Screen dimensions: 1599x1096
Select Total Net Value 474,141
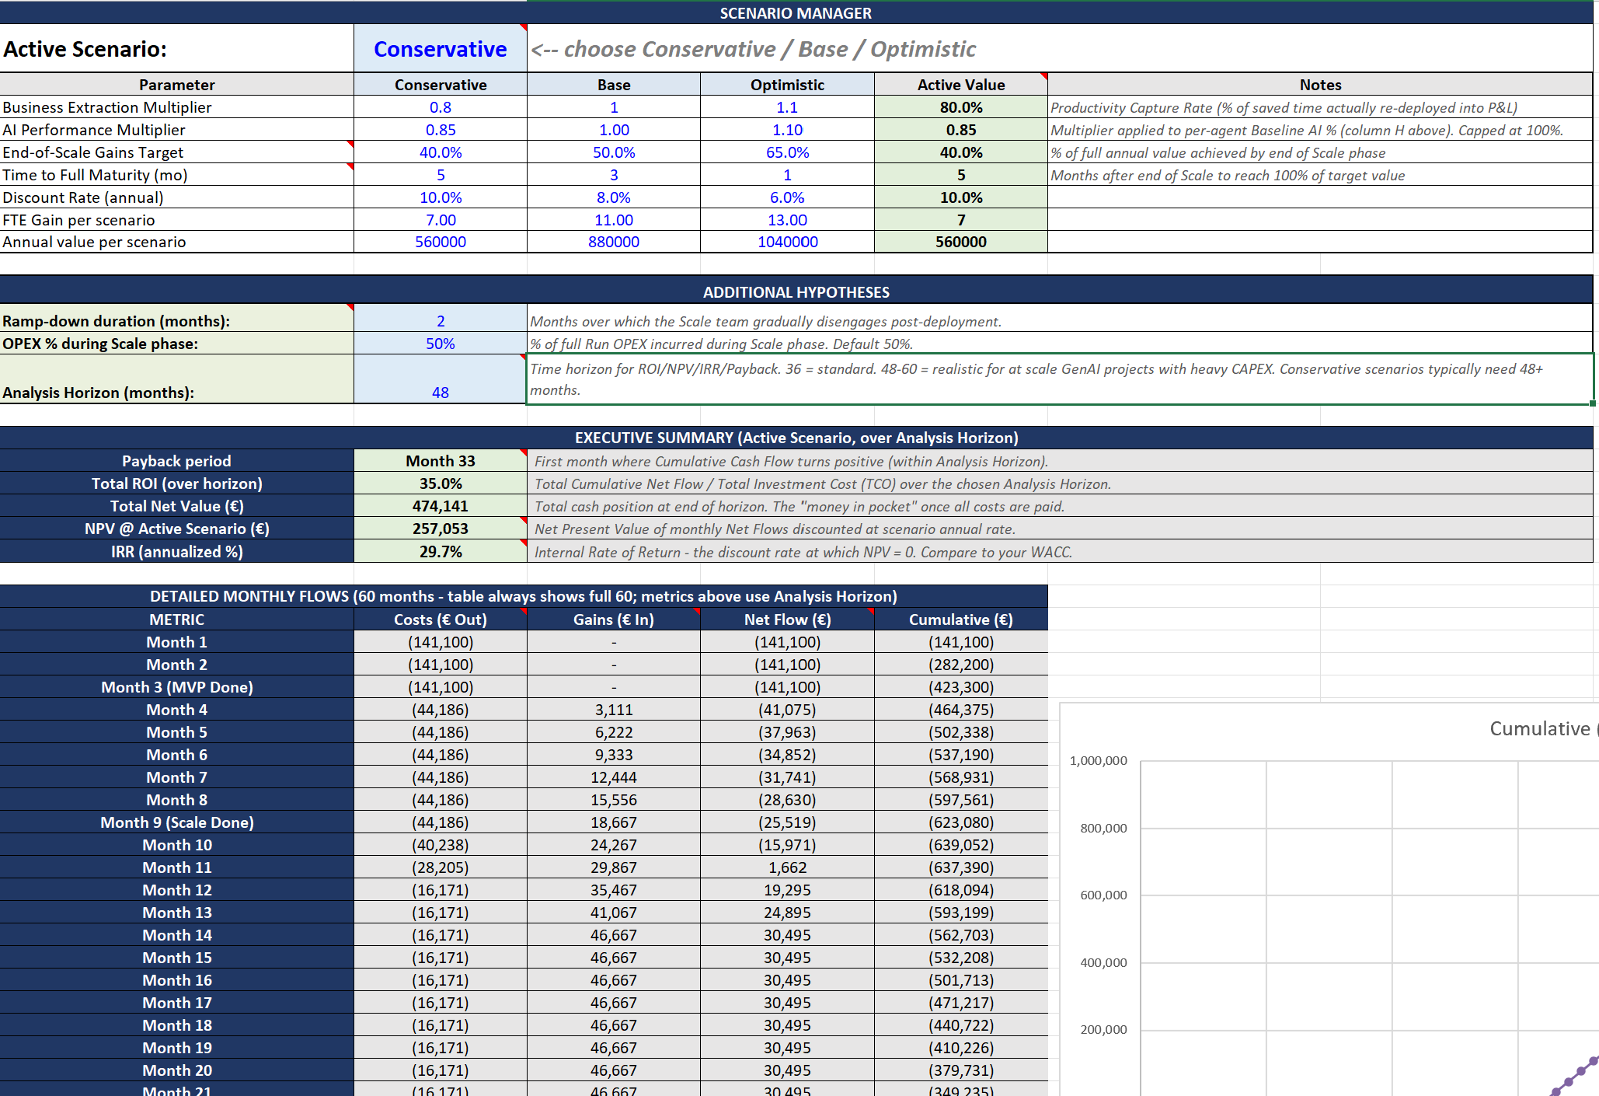pos(441,506)
